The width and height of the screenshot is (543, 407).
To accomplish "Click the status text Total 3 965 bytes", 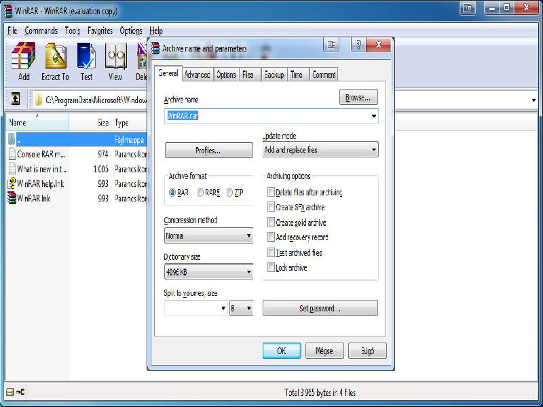I will (320, 393).
